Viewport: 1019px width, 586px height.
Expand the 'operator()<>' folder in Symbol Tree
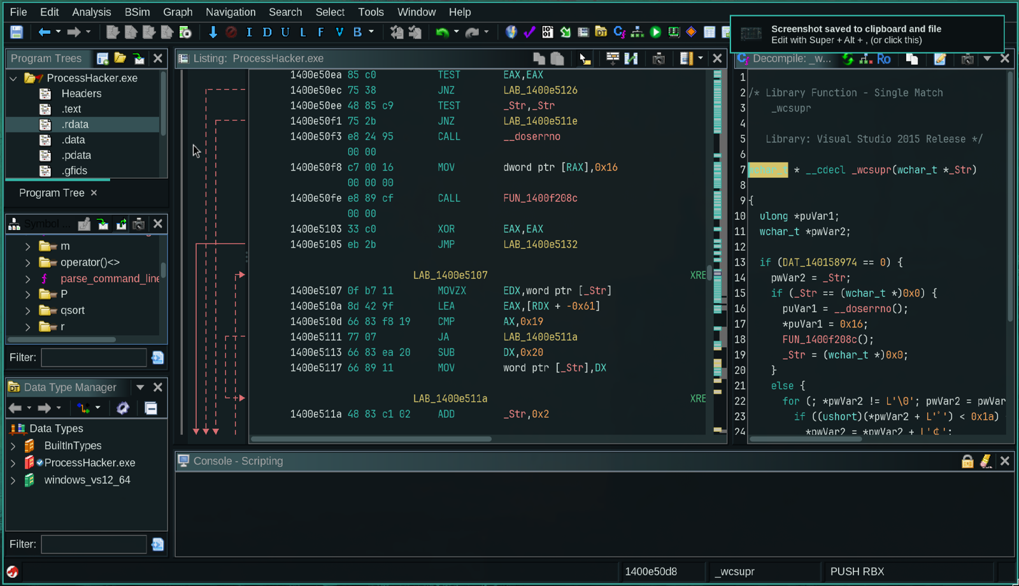coord(27,262)
